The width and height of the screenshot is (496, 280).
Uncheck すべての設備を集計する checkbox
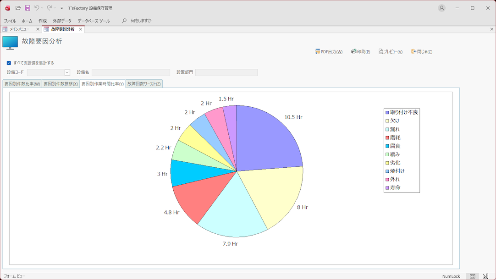coord(9,63)
